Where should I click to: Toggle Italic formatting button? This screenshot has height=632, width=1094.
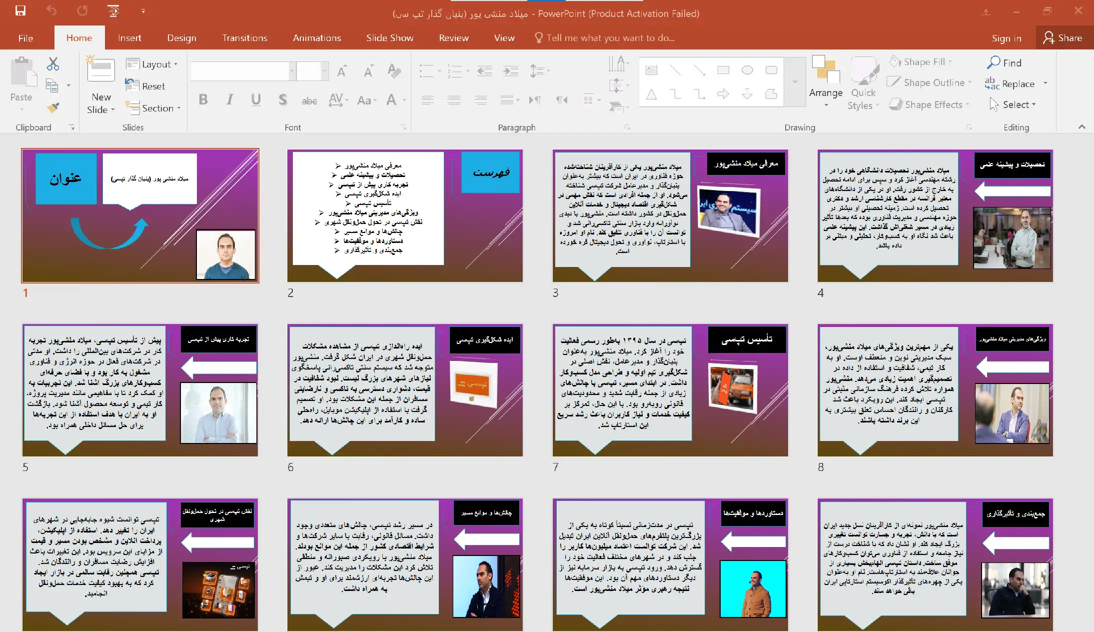[x=229, y=99]
